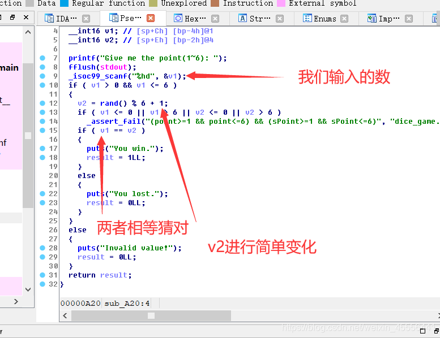Image resolution: width=440 pixels, height=338 pixels.
Task: Toggle breakpoint dot on line 8
Action: point(42,67)
